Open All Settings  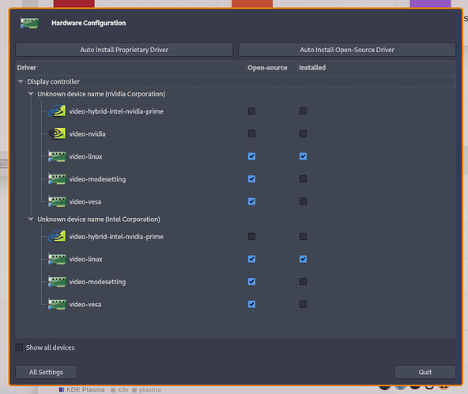click(x=47, y=372)
